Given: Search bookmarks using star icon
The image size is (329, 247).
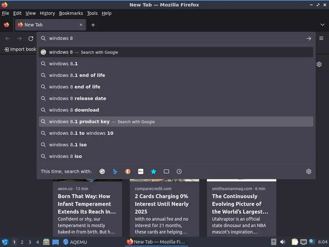Looking at the screenshot, I should click(154, 171).
